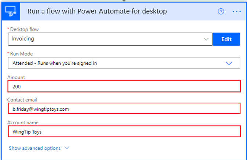This screenshot has width=247, height=160.
Task: Click the arrow connector above the action card
Action: point(124,1)
